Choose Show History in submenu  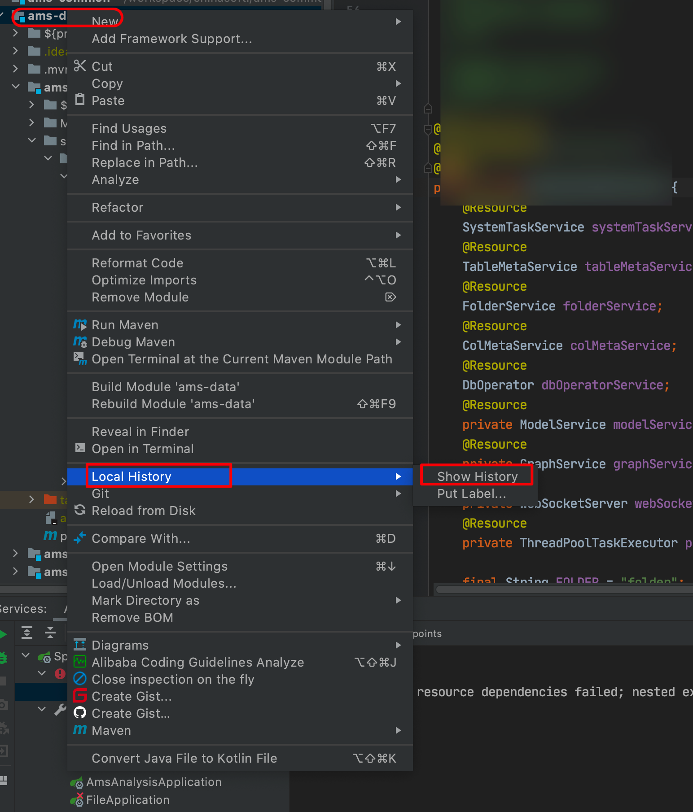(477, 476)
